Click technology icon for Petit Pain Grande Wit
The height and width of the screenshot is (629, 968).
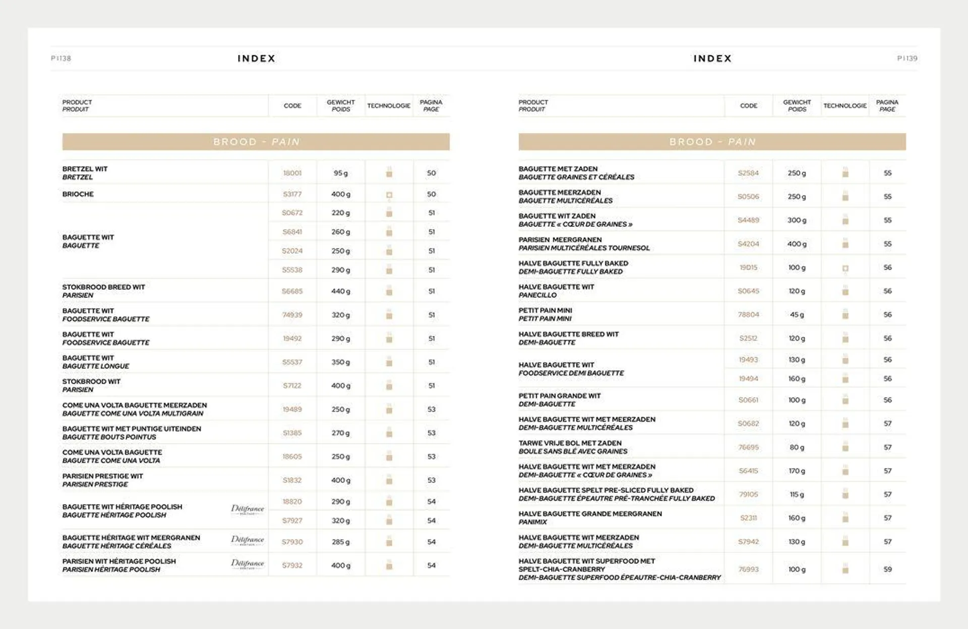pos(845,399)
